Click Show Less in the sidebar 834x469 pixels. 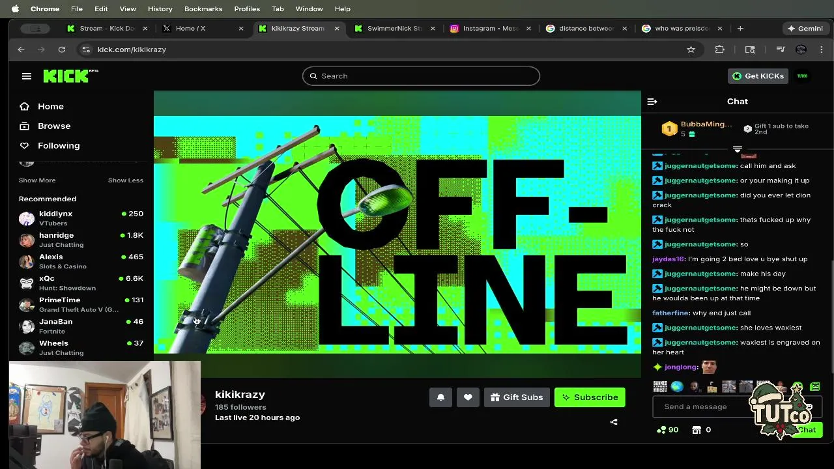[x=126, y=180]
